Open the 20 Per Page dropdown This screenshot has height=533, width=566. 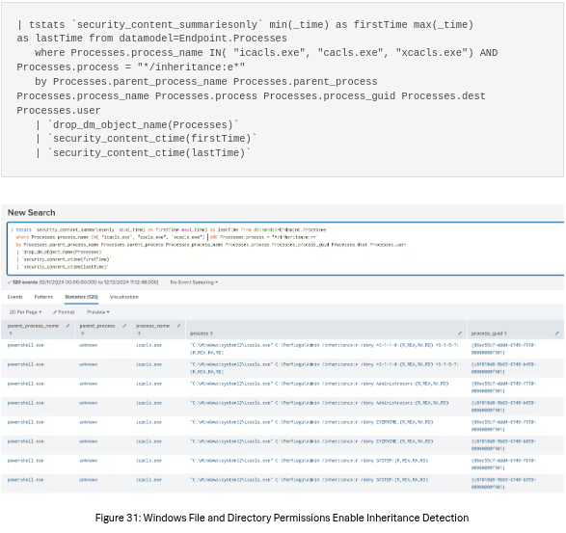coord(25,311)
